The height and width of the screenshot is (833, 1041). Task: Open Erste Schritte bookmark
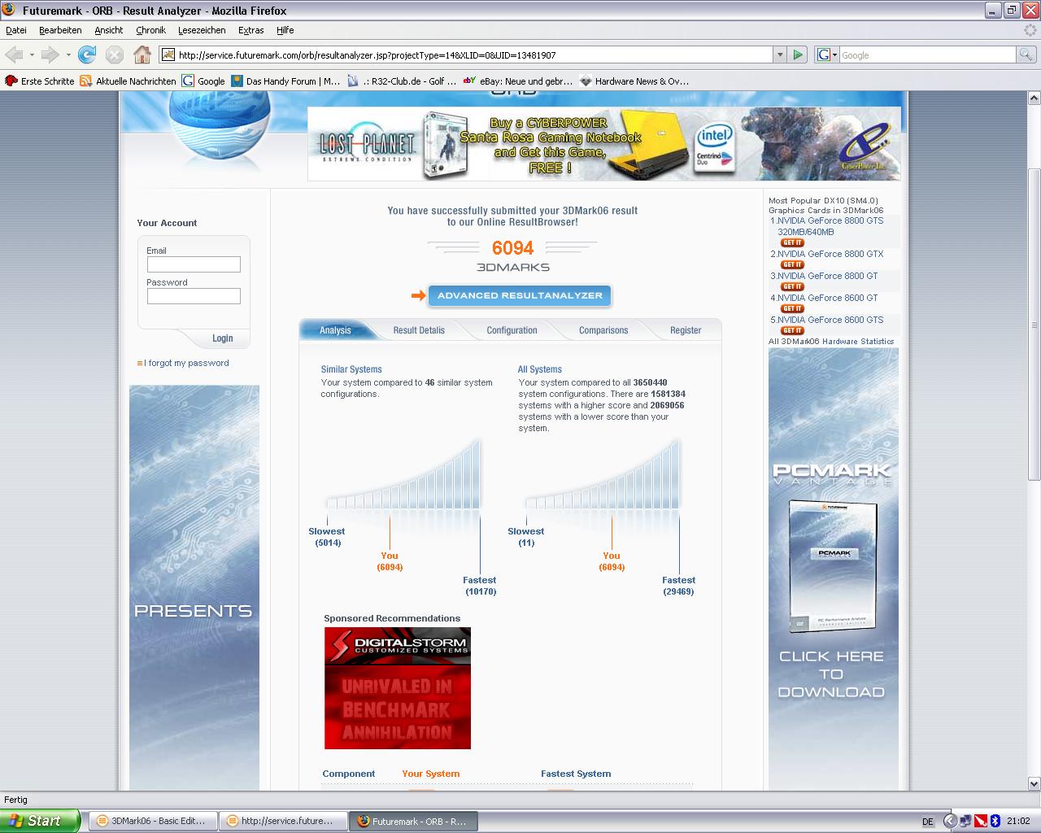tap(39, 81)
